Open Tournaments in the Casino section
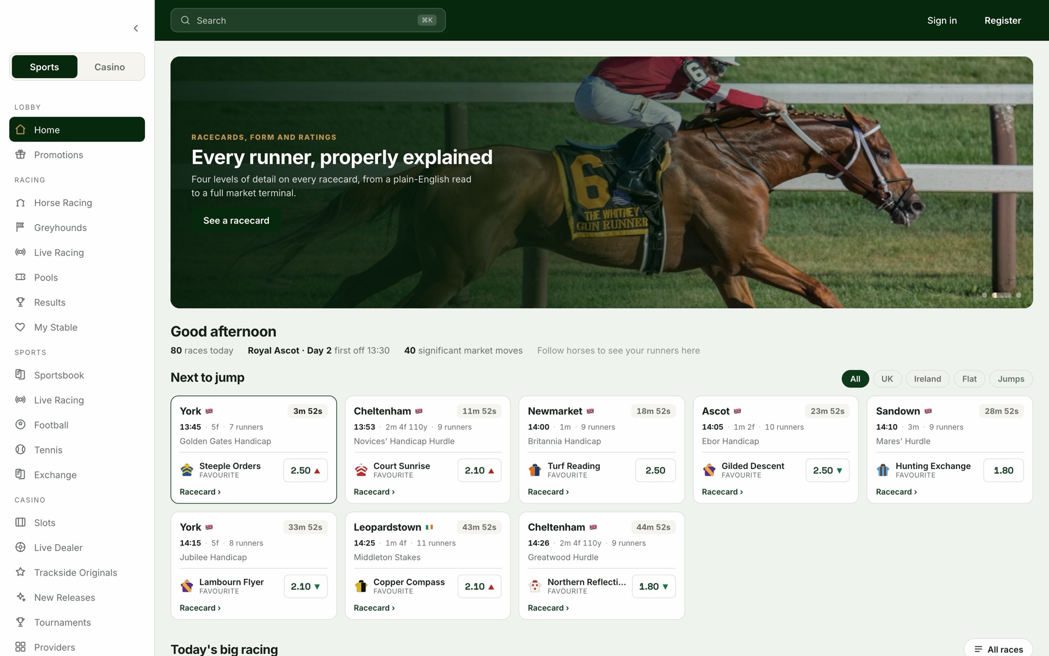1049x656 pixels. [77, 622]
